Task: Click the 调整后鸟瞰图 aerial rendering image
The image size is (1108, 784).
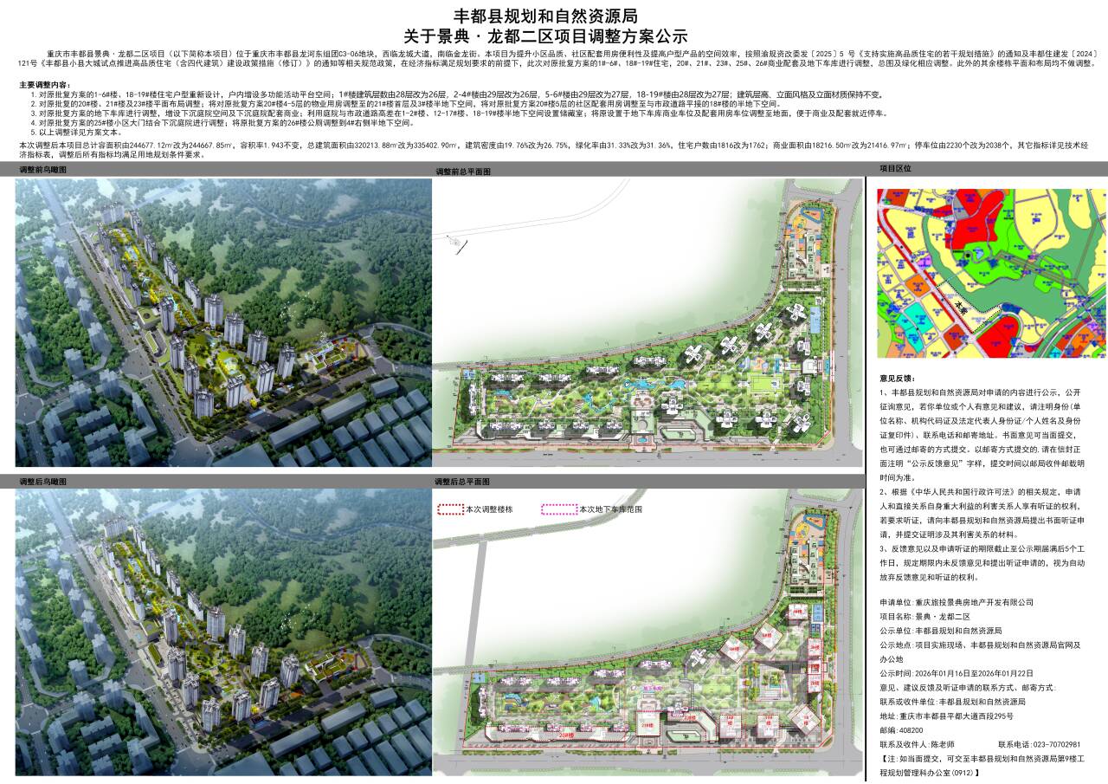Action: (x=223, y=632)
